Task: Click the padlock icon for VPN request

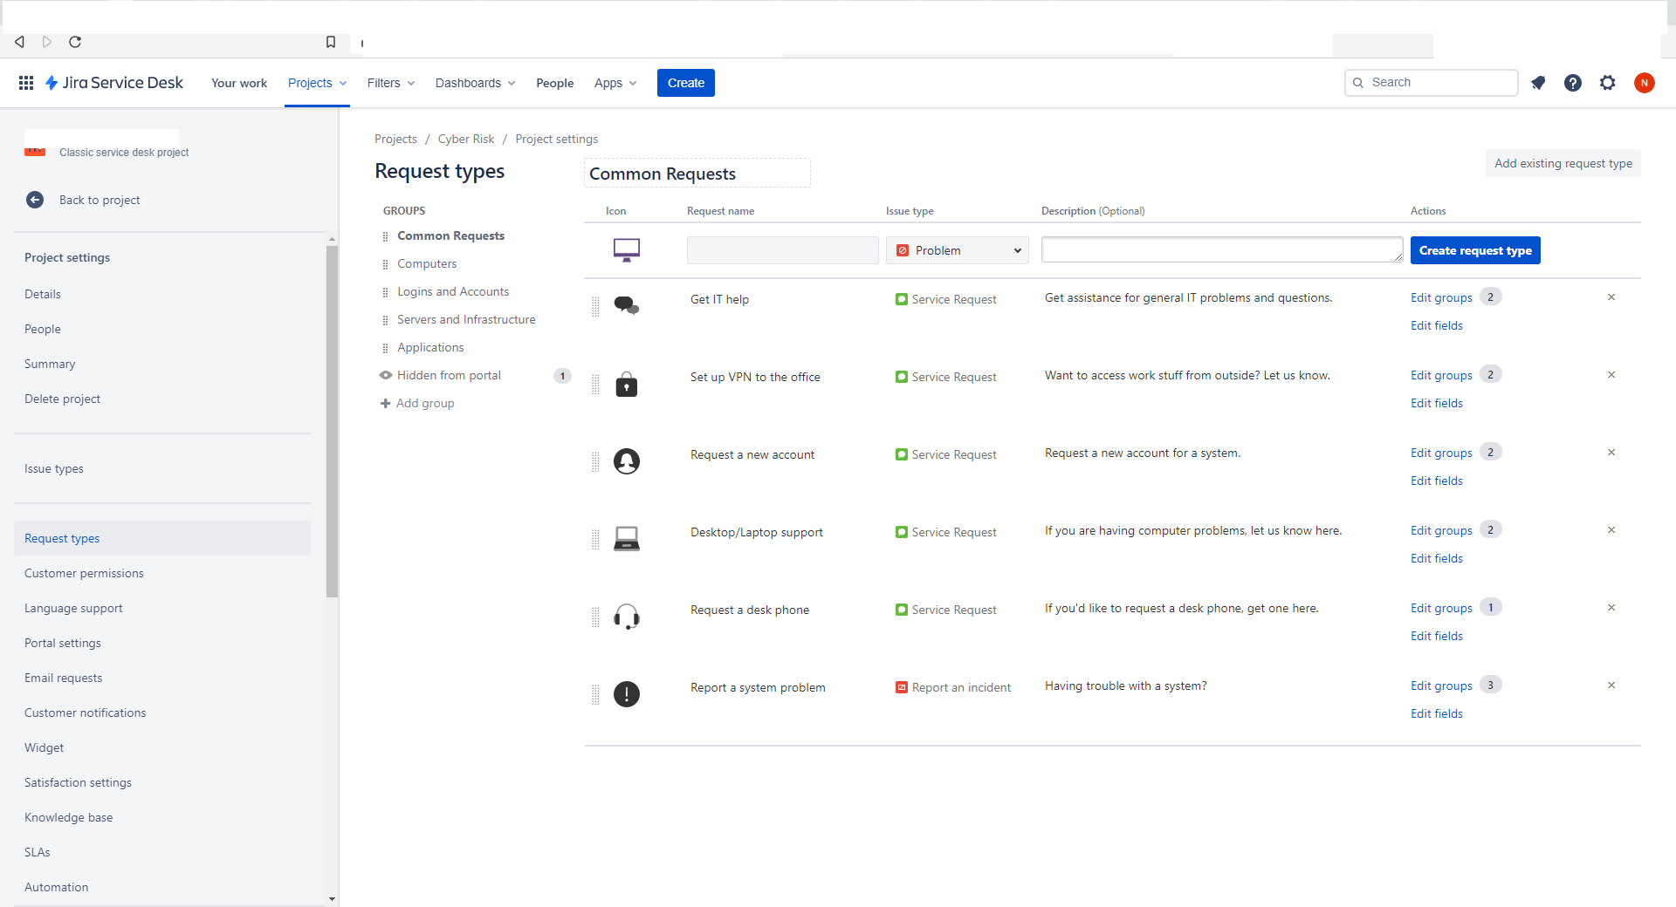Action: pos(626,385)
